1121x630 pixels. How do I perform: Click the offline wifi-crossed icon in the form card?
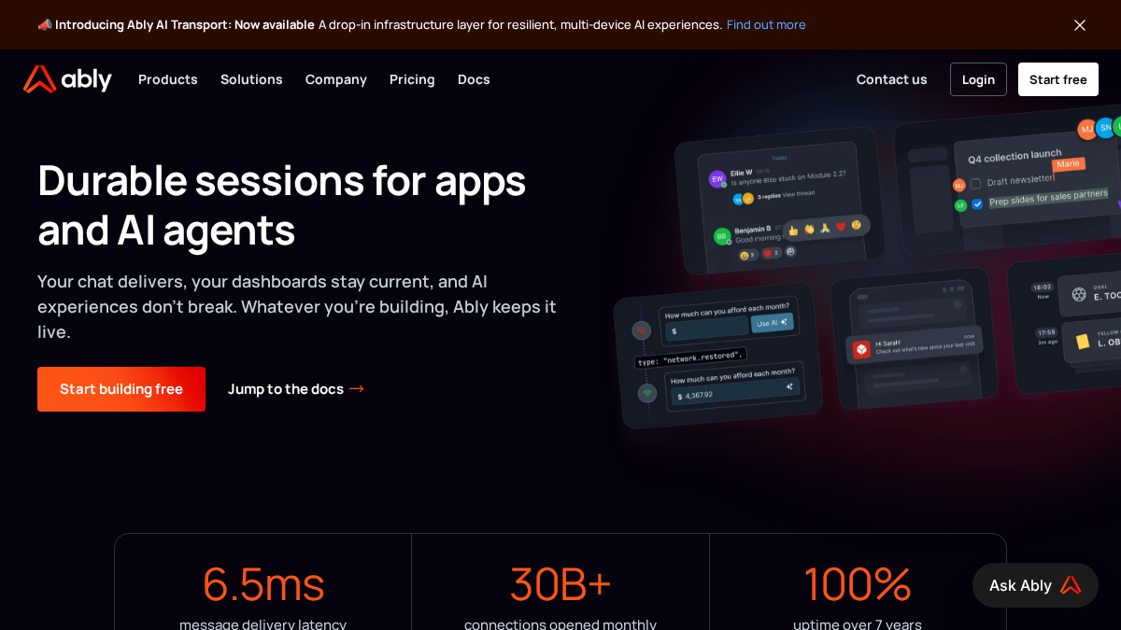click(x=641, y=329)
